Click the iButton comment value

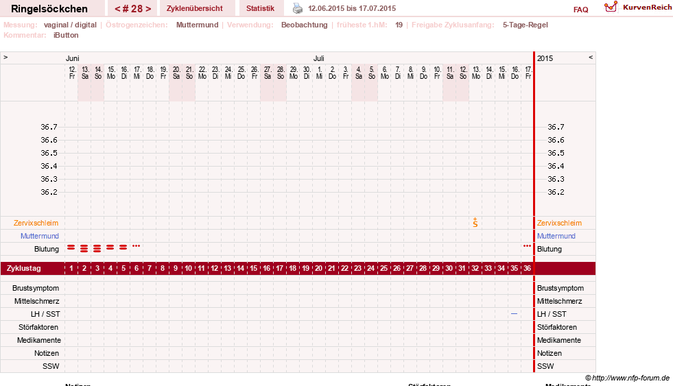tap(66, 35)
